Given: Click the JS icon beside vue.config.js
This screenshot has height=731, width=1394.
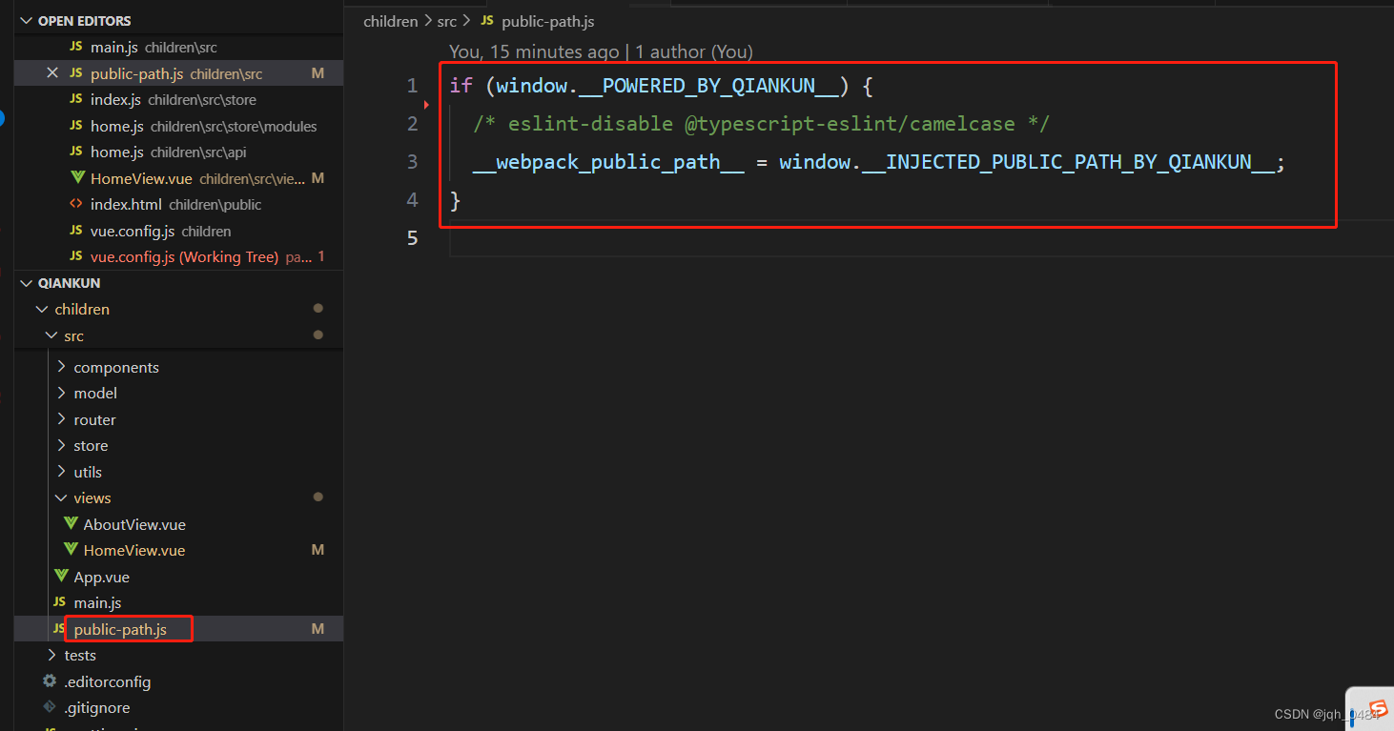Looking at the screenshot, I should (x=74, y=231).
